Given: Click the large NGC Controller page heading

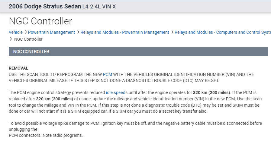Looking at the screenshot, I should (40, 21).
